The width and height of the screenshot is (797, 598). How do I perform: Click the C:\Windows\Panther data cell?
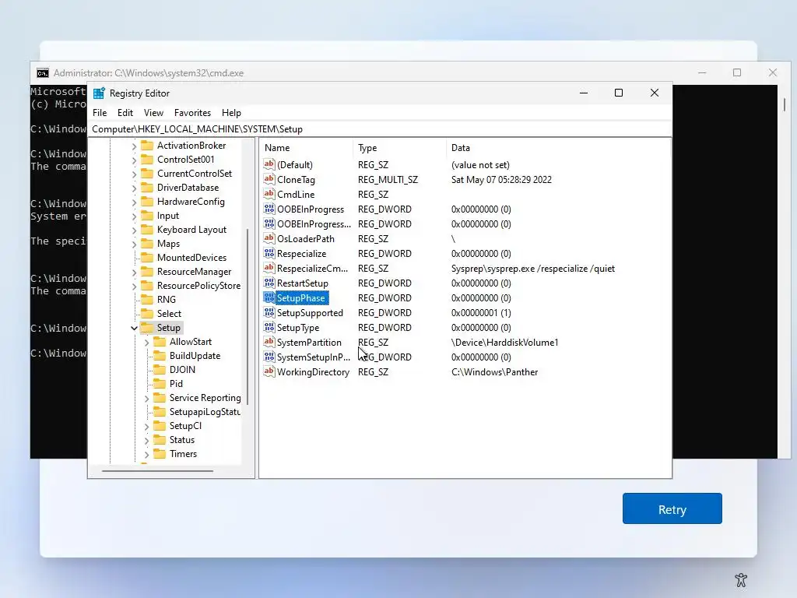(x=494, y=371)
